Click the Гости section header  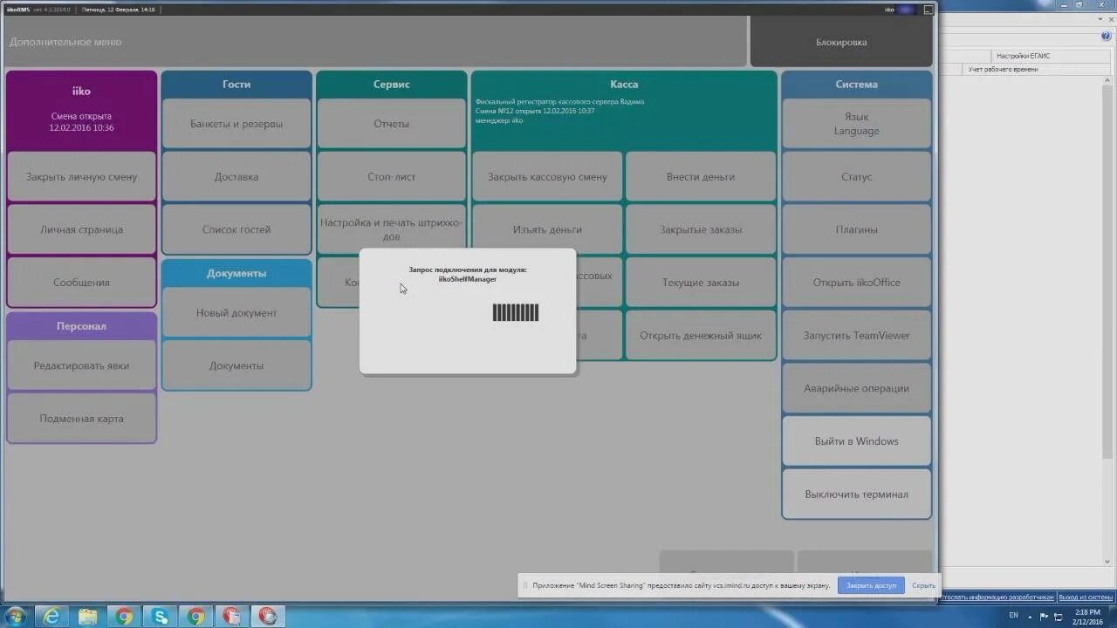[x=236, y=85]
